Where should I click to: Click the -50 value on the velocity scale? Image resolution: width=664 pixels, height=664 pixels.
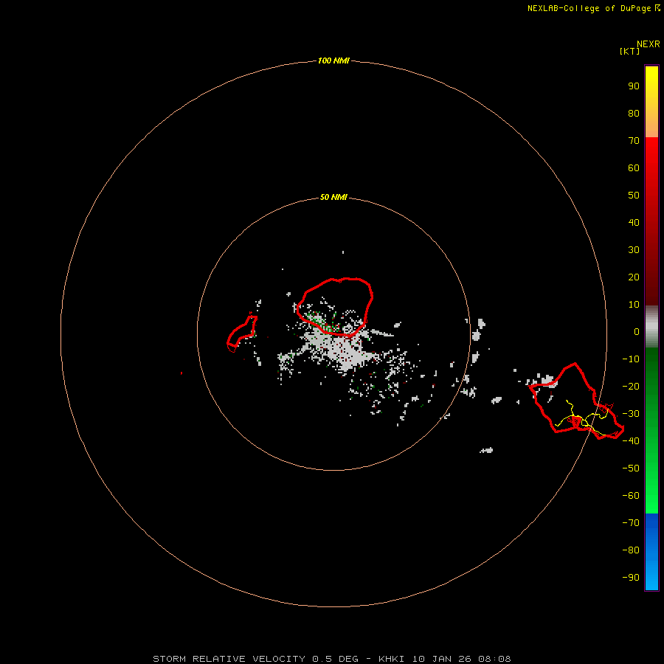pyautogui.click(x=631, y=468)
